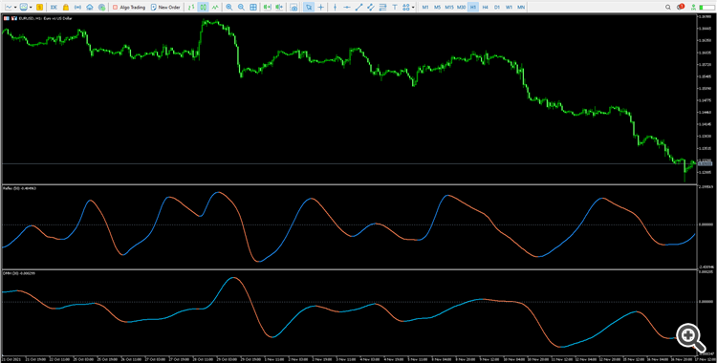Switch chart to bar chart mode
Screen dimensions: 717x363
191,8
